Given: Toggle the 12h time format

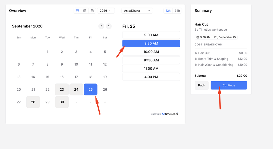Looking at the screenshot, I should pos(168,11).
